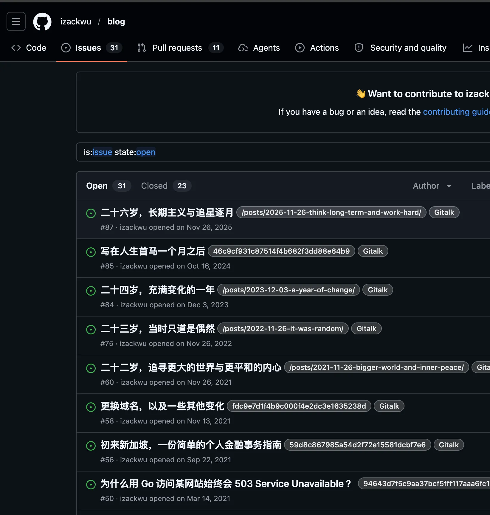
Task: Focus the is:issue state:open search field
Action: pos(283,152)
